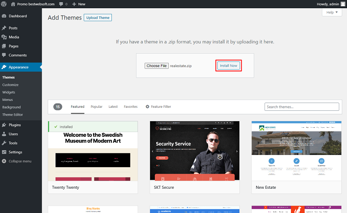Click next slide arrow on SKT Secure preview
347x213 pixels.
[x=237, y=152]
